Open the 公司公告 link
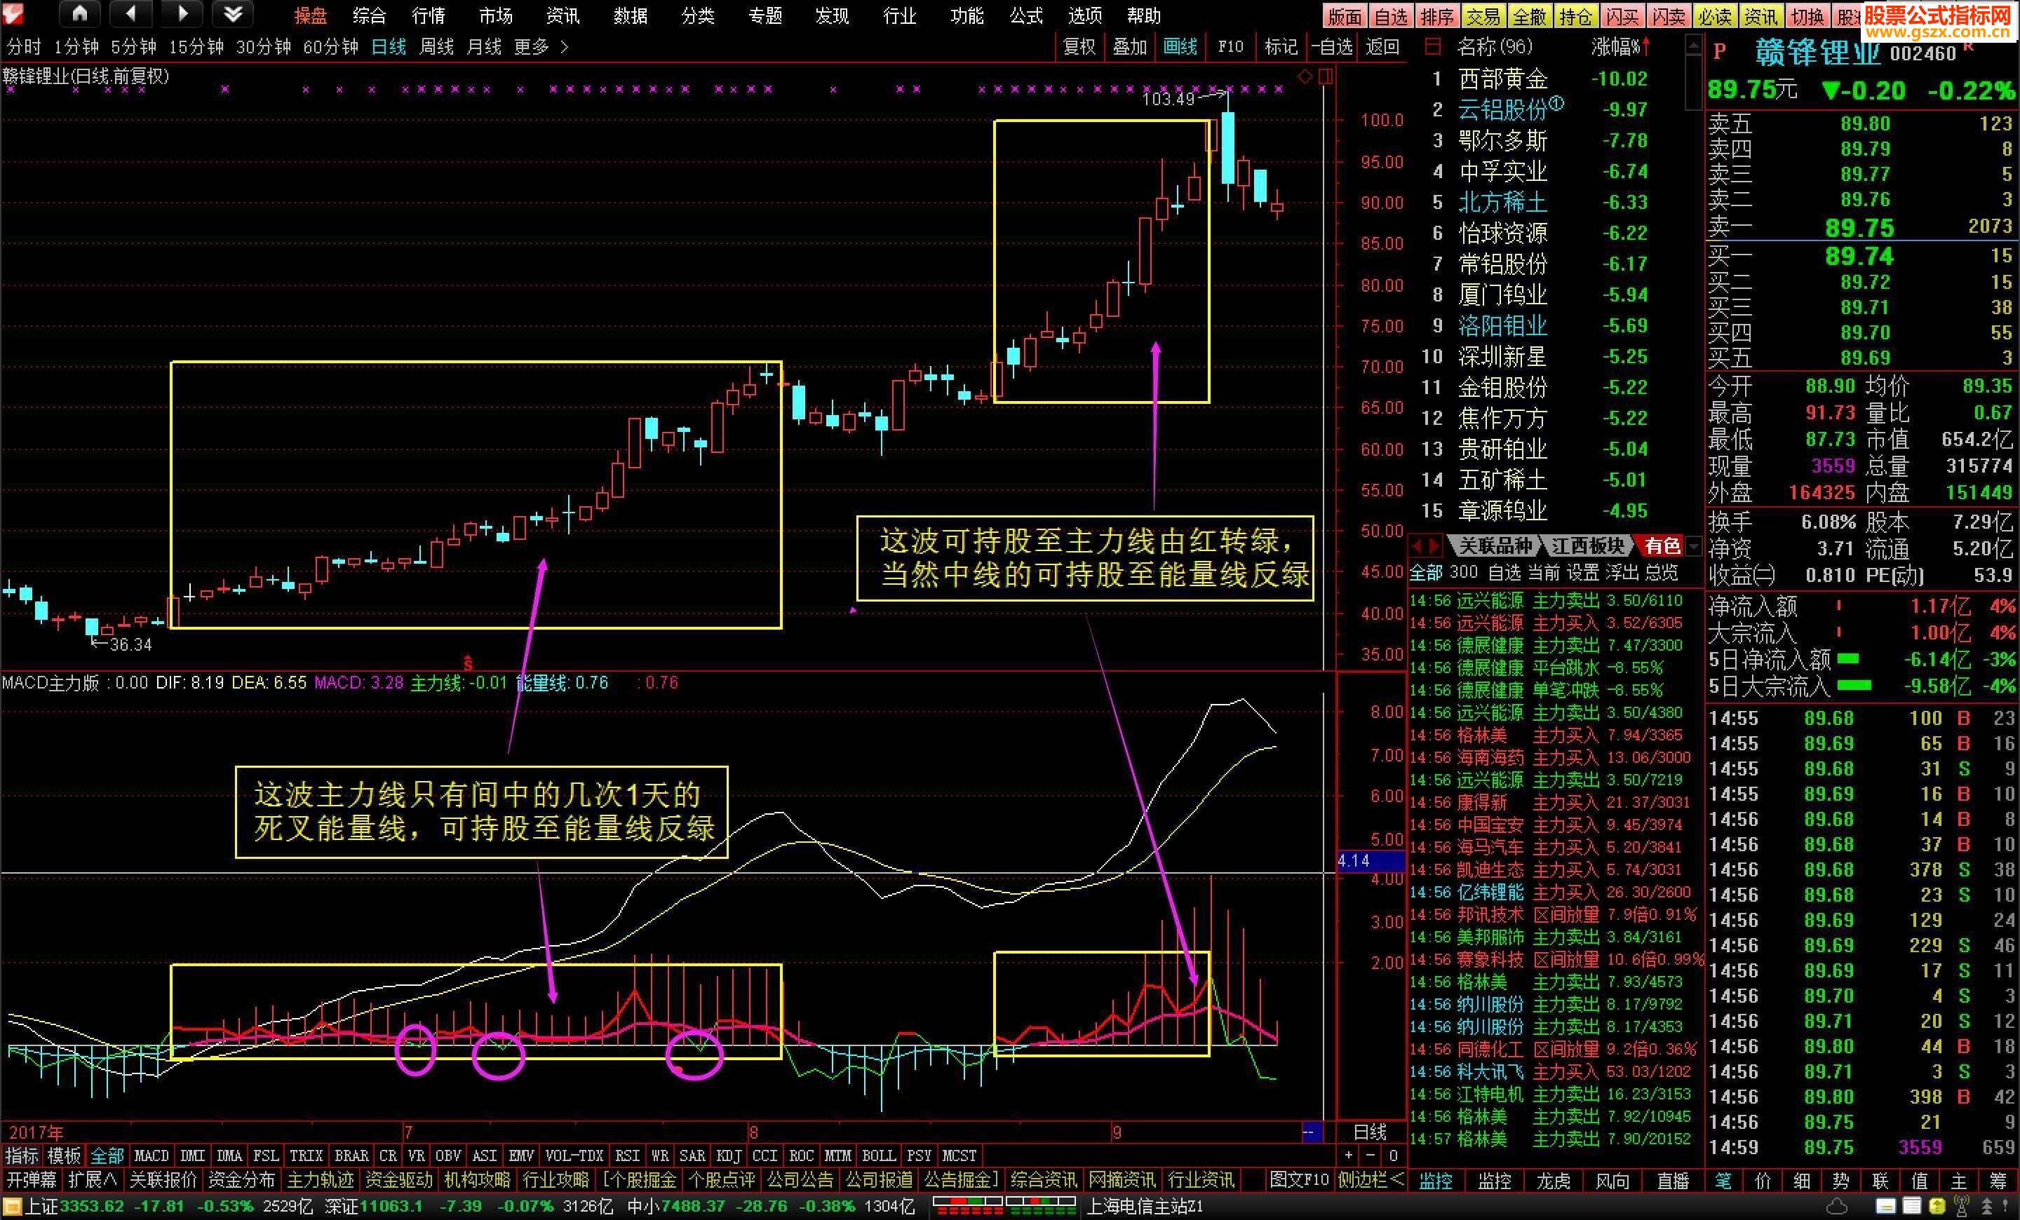Viewport: 2020px width, 1220px height. click(800, 1180)
